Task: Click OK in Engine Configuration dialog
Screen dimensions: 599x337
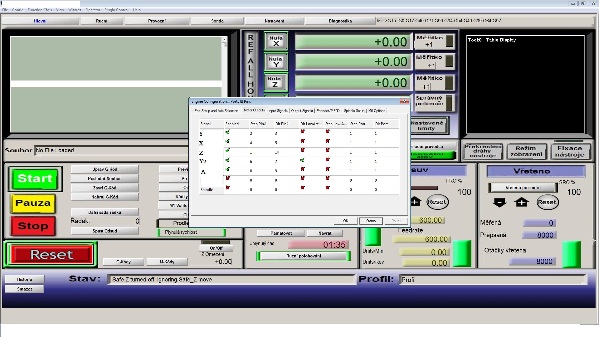Action: (345, 221)
